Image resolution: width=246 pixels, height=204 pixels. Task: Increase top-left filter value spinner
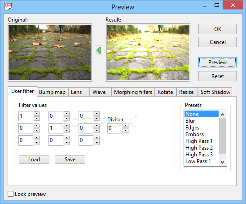click(x=36, y=114)
